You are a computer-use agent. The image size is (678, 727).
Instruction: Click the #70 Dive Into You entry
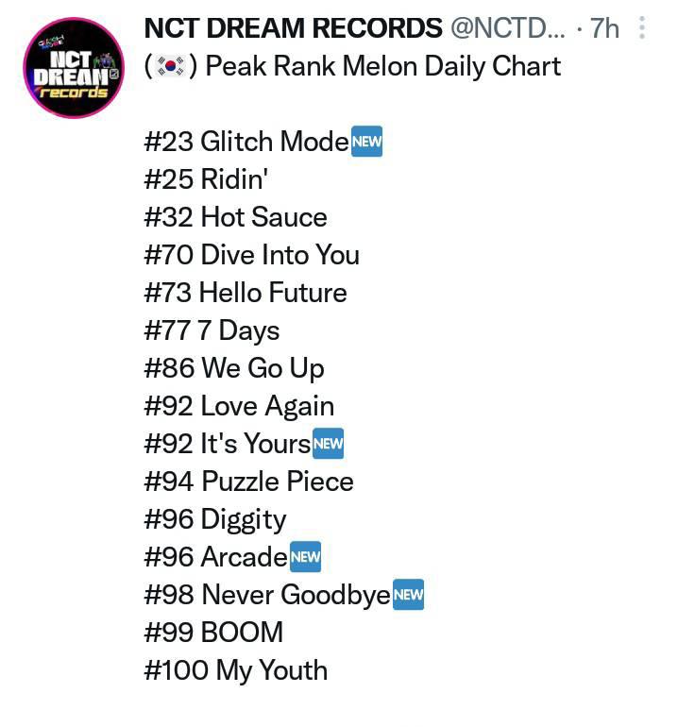(252, 255)
